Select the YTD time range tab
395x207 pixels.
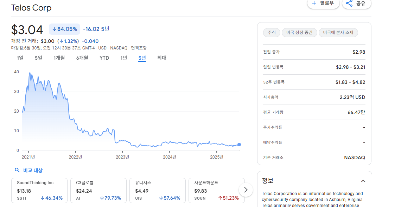point(104,58)
